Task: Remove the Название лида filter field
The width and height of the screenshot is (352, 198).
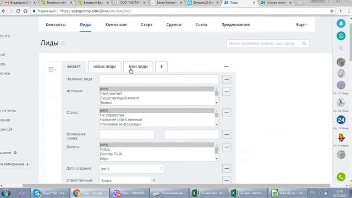Action: tap(227, 79)
